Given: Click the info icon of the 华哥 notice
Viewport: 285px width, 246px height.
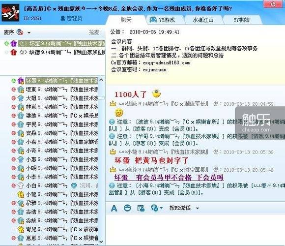Looking at the screenshot, I should pos(112,136).
